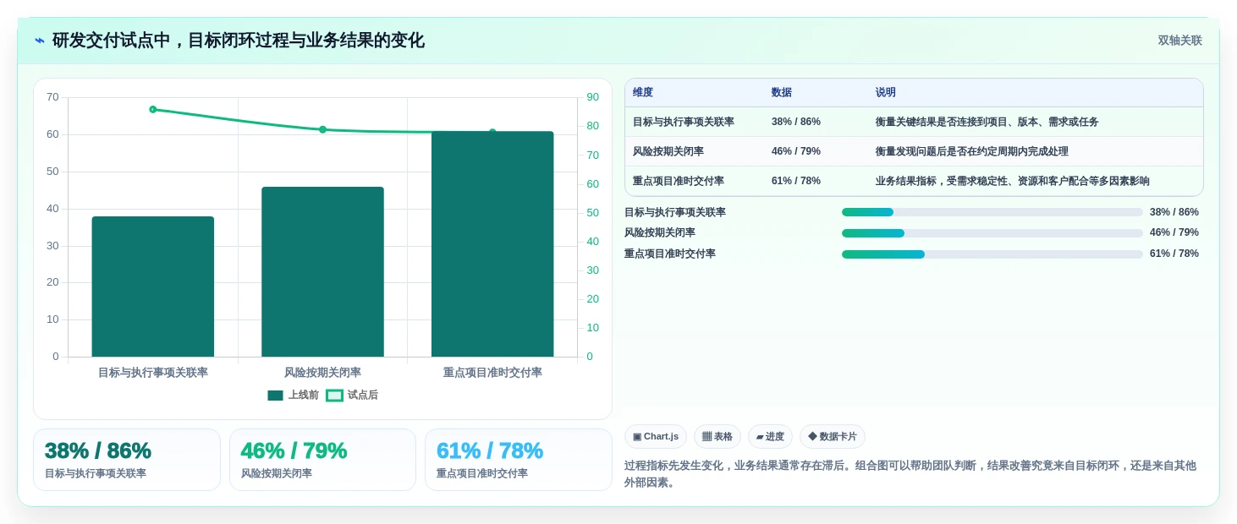Viewport: 1237px width, 524px height.
Task: Click the 目标与执行事项关联率 table row name
Action: 684,122
